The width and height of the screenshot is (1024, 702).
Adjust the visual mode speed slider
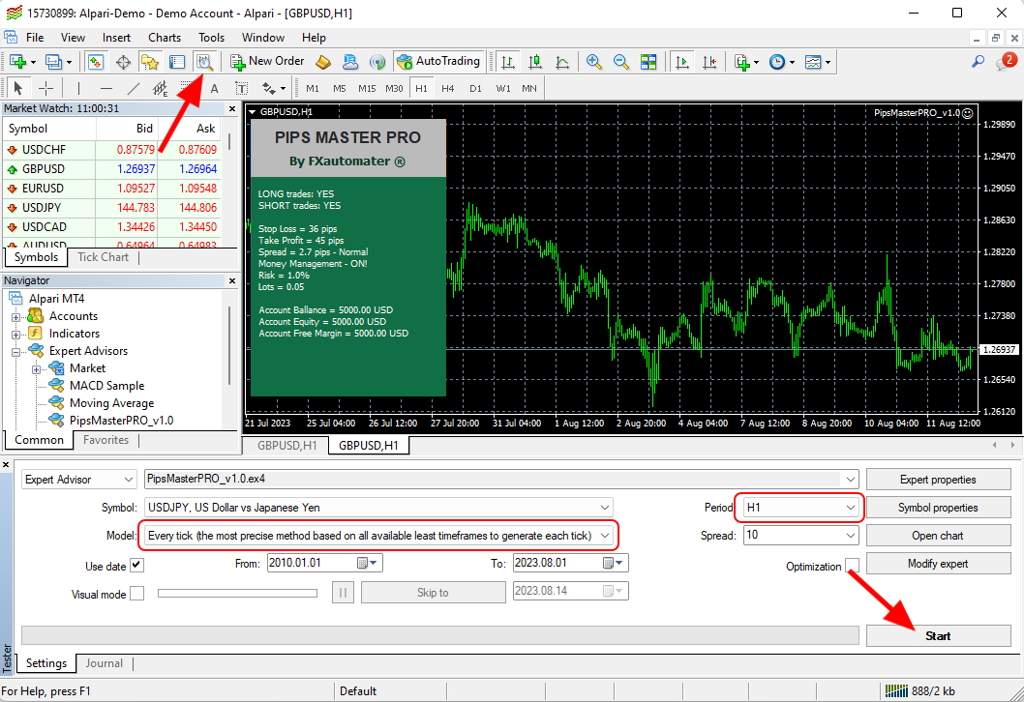coord(238,594)
